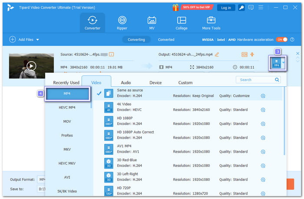The height and width of the screenshot is (199, 304).
Task: Click the preset list vertical scrollbar
Action: 284,121
